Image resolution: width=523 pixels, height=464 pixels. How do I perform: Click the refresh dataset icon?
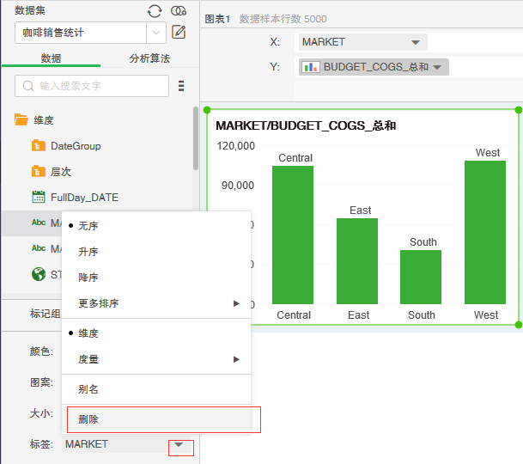[x=155, y=11]
